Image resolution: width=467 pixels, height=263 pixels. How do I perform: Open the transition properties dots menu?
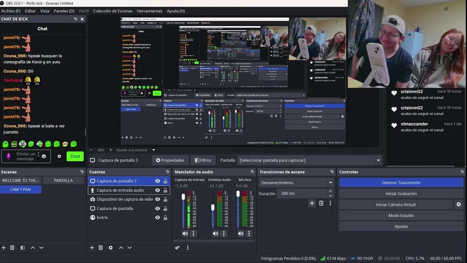pyautogui.click(x=330, y=203)
